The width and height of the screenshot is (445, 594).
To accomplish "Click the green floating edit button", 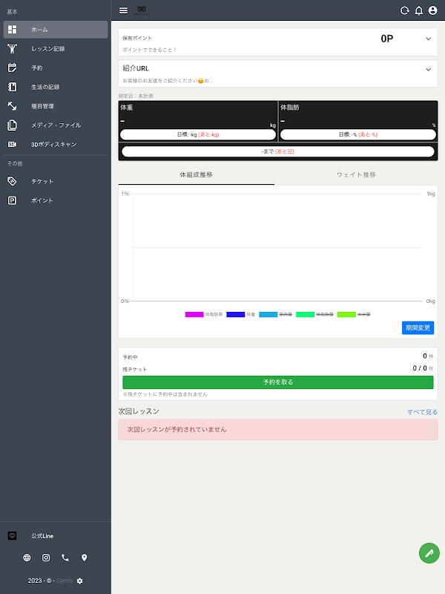I will (429, 553).
